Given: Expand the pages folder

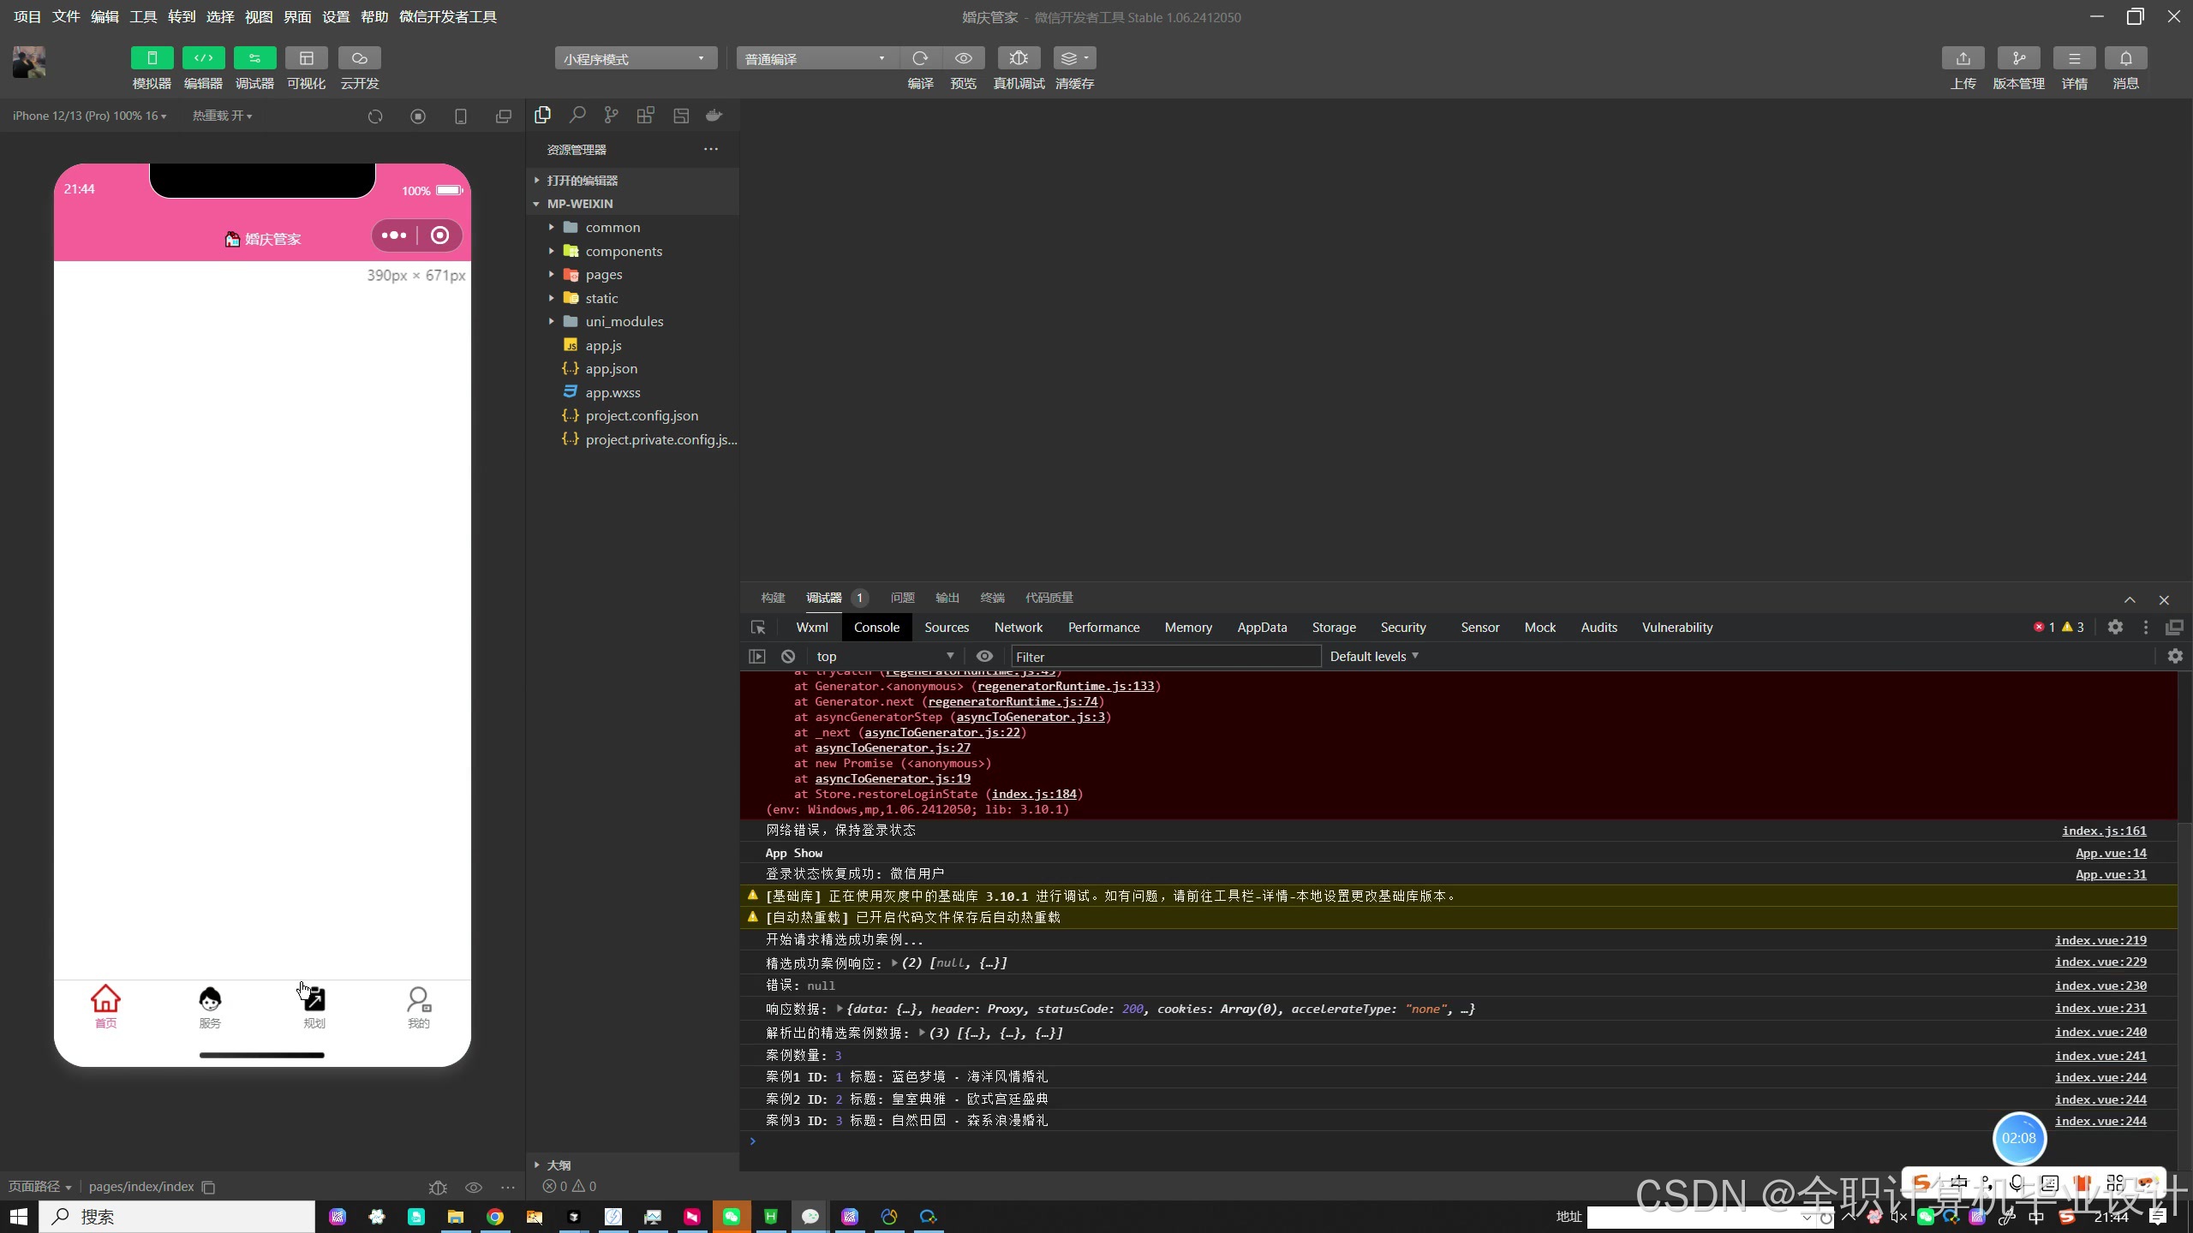Looking at the screenshot, I should tap(603, 275).
